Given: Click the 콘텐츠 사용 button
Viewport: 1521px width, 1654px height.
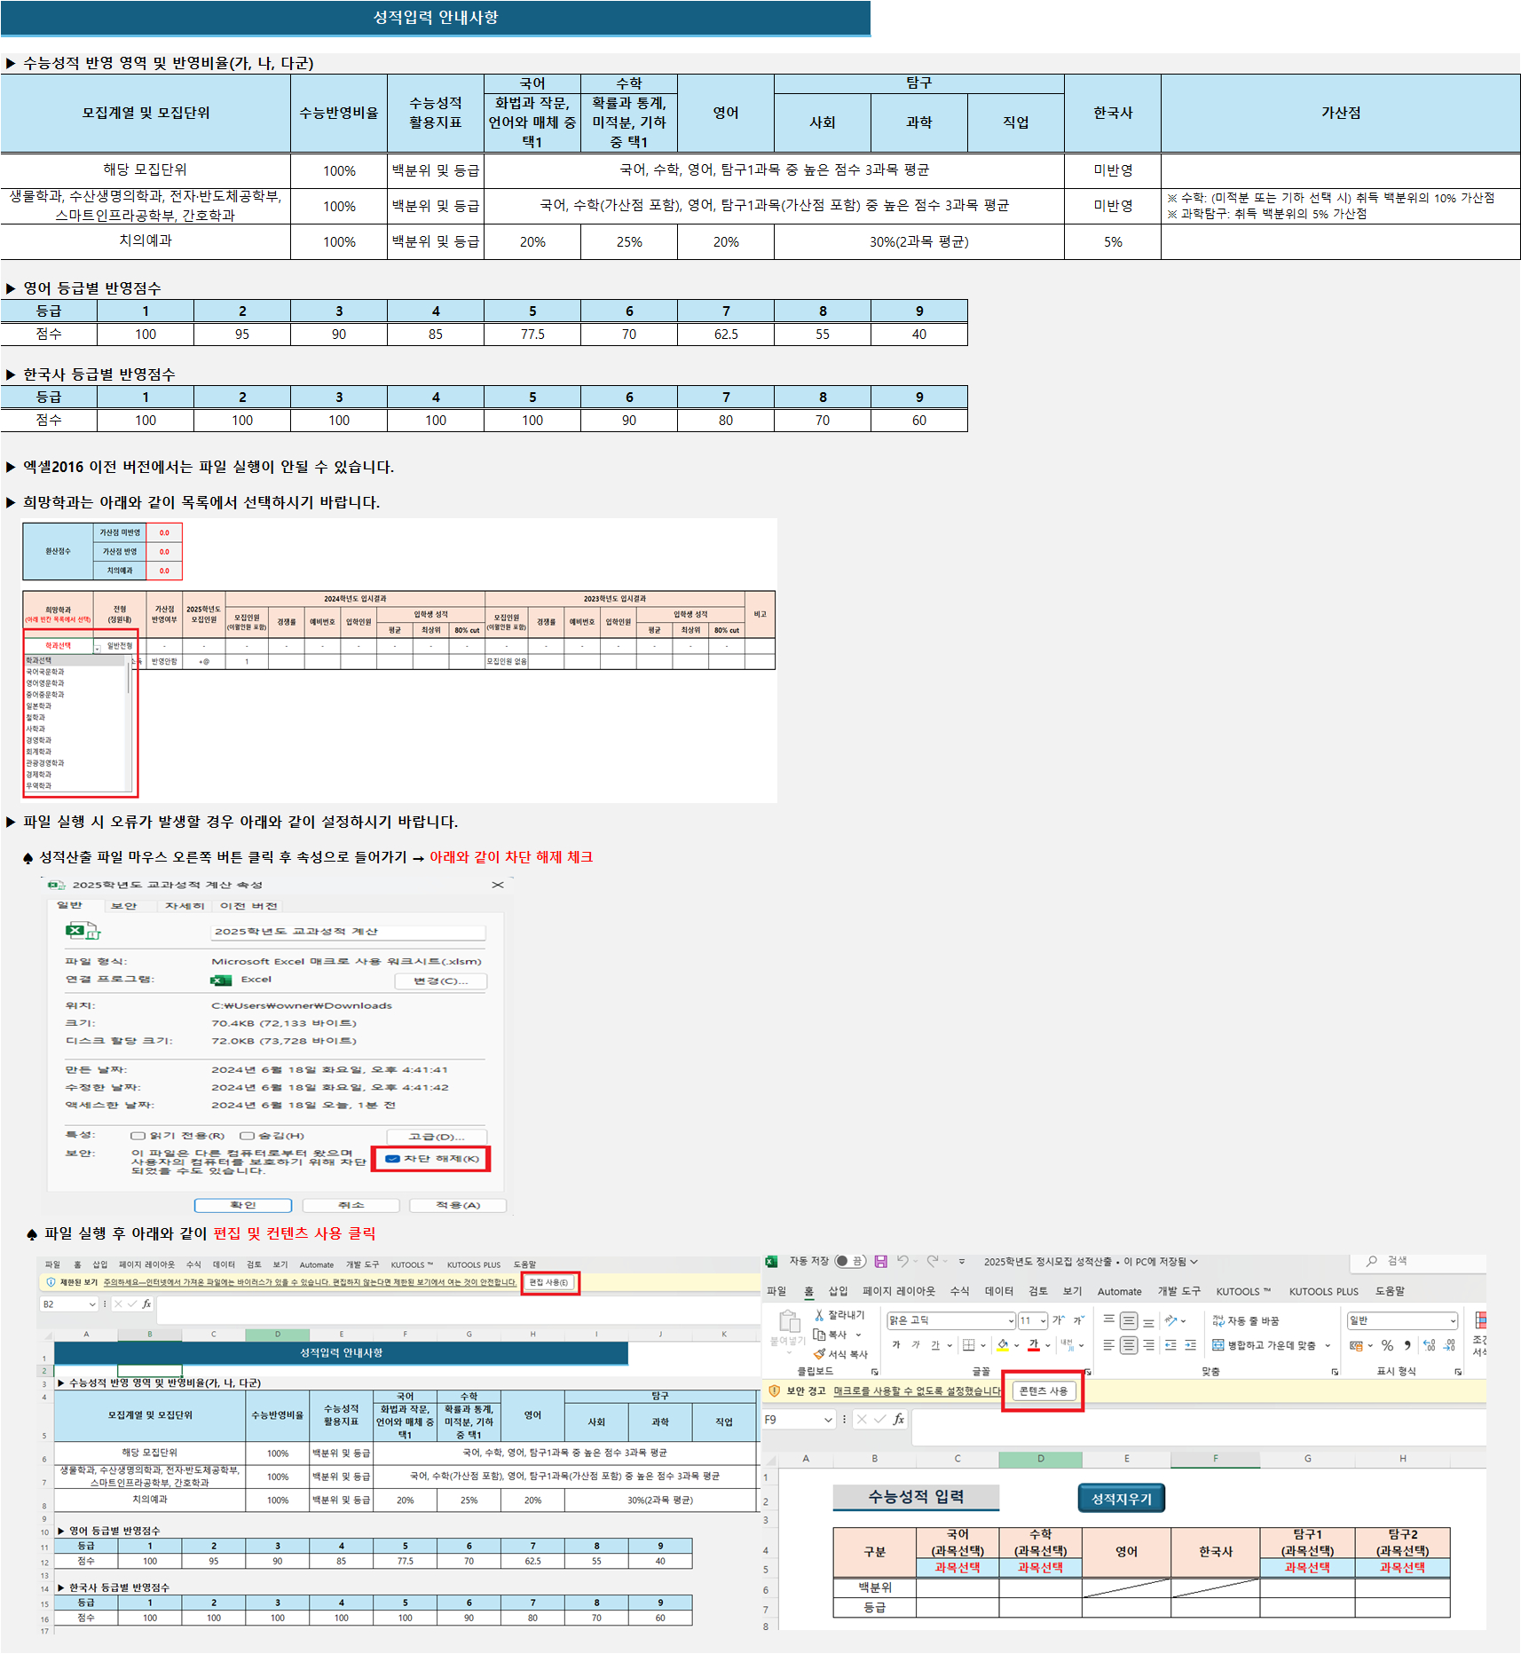Looking at the screenshot, I should [1043, 1391].
